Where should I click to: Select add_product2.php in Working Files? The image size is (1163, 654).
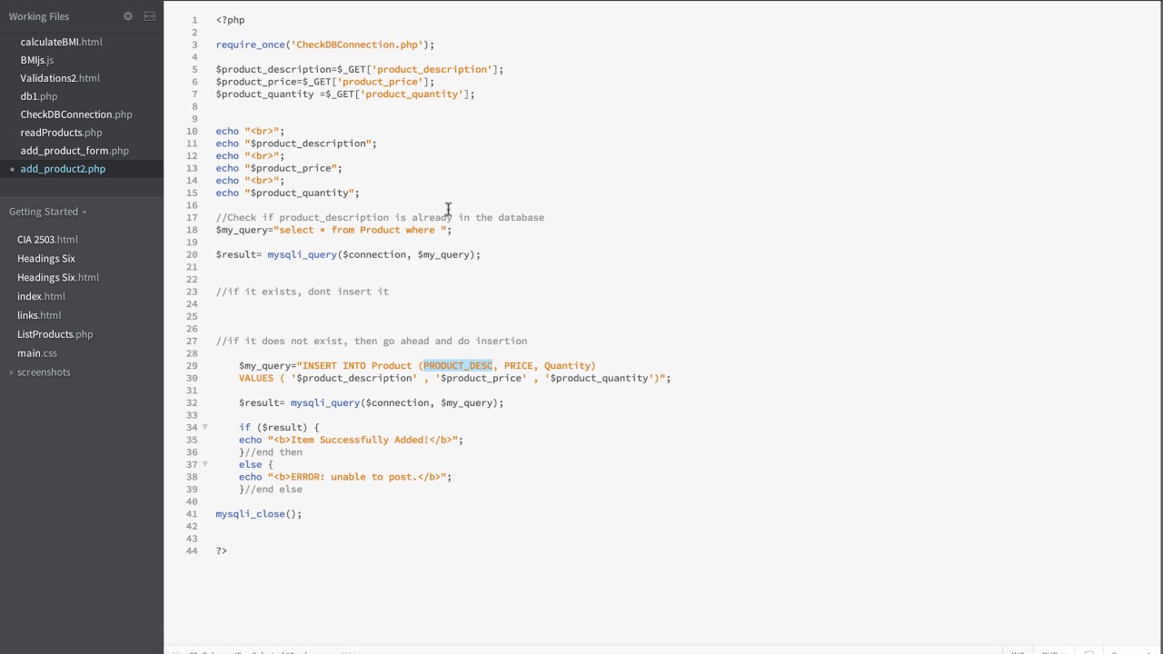coord(63,169)
